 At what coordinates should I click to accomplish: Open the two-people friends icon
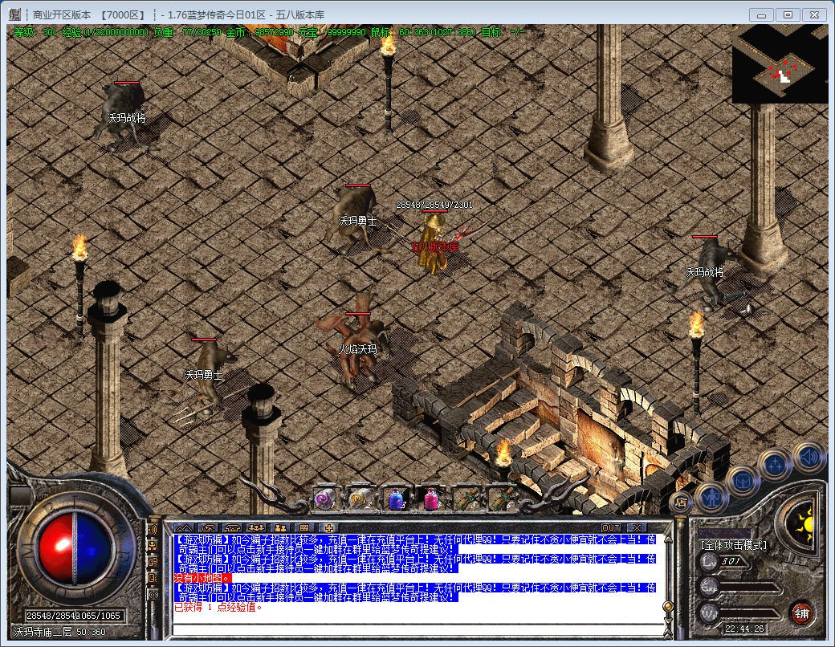coord(281,527)
